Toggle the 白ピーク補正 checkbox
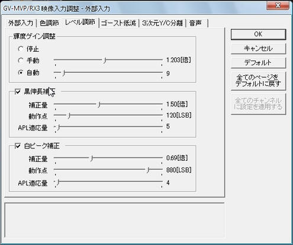This screenshot has height=245, width=293. [18, 146]
